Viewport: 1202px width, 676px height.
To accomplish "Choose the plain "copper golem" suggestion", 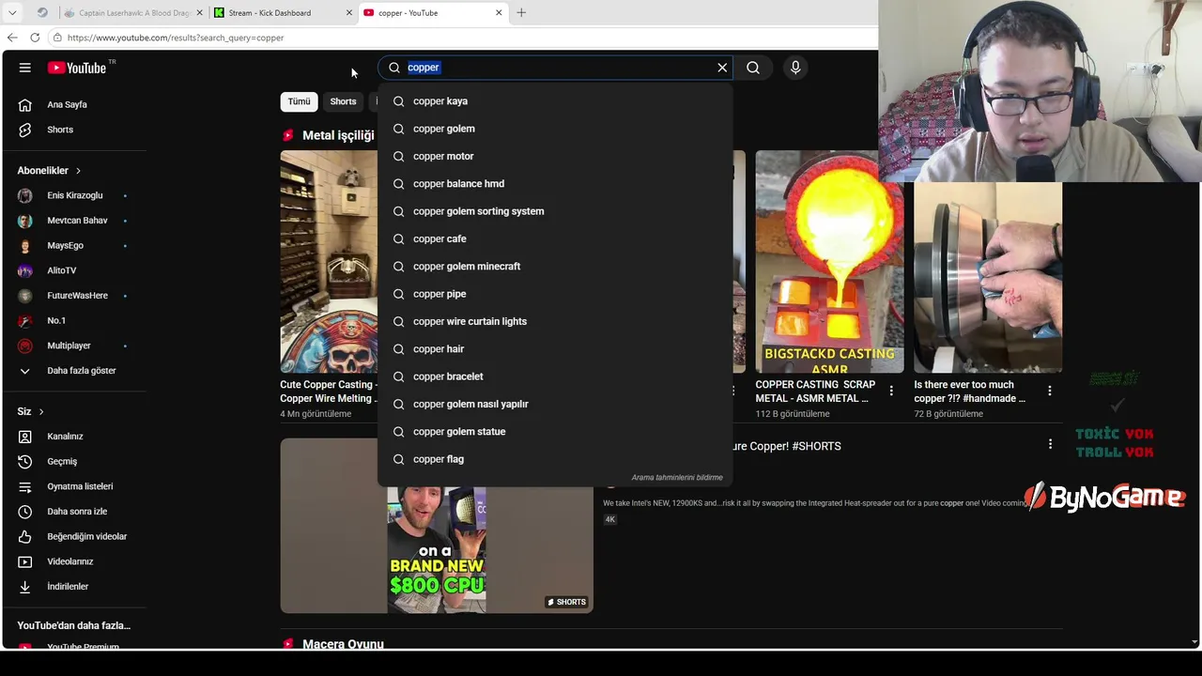I will 555,129.
